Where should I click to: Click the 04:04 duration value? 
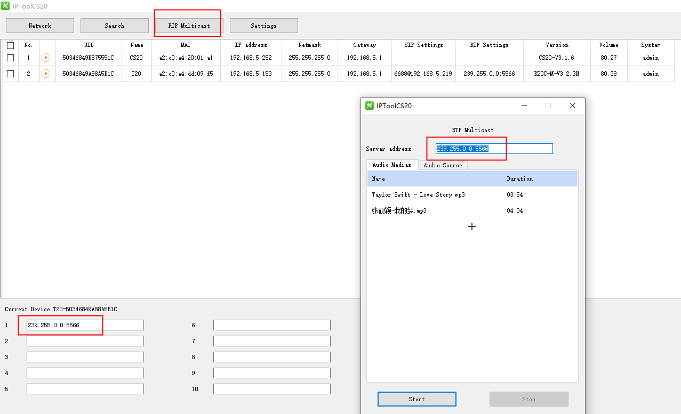pos(515,210)
